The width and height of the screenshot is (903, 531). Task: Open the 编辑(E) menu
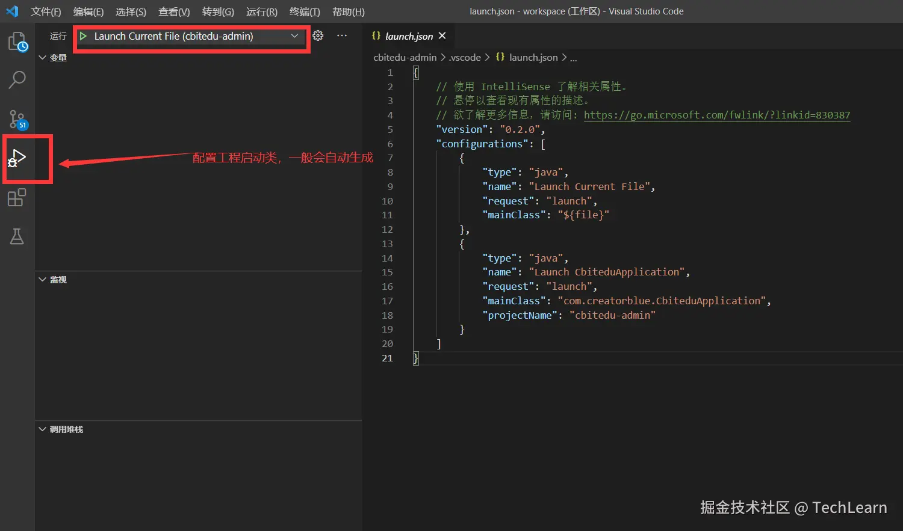pos(88,11)
